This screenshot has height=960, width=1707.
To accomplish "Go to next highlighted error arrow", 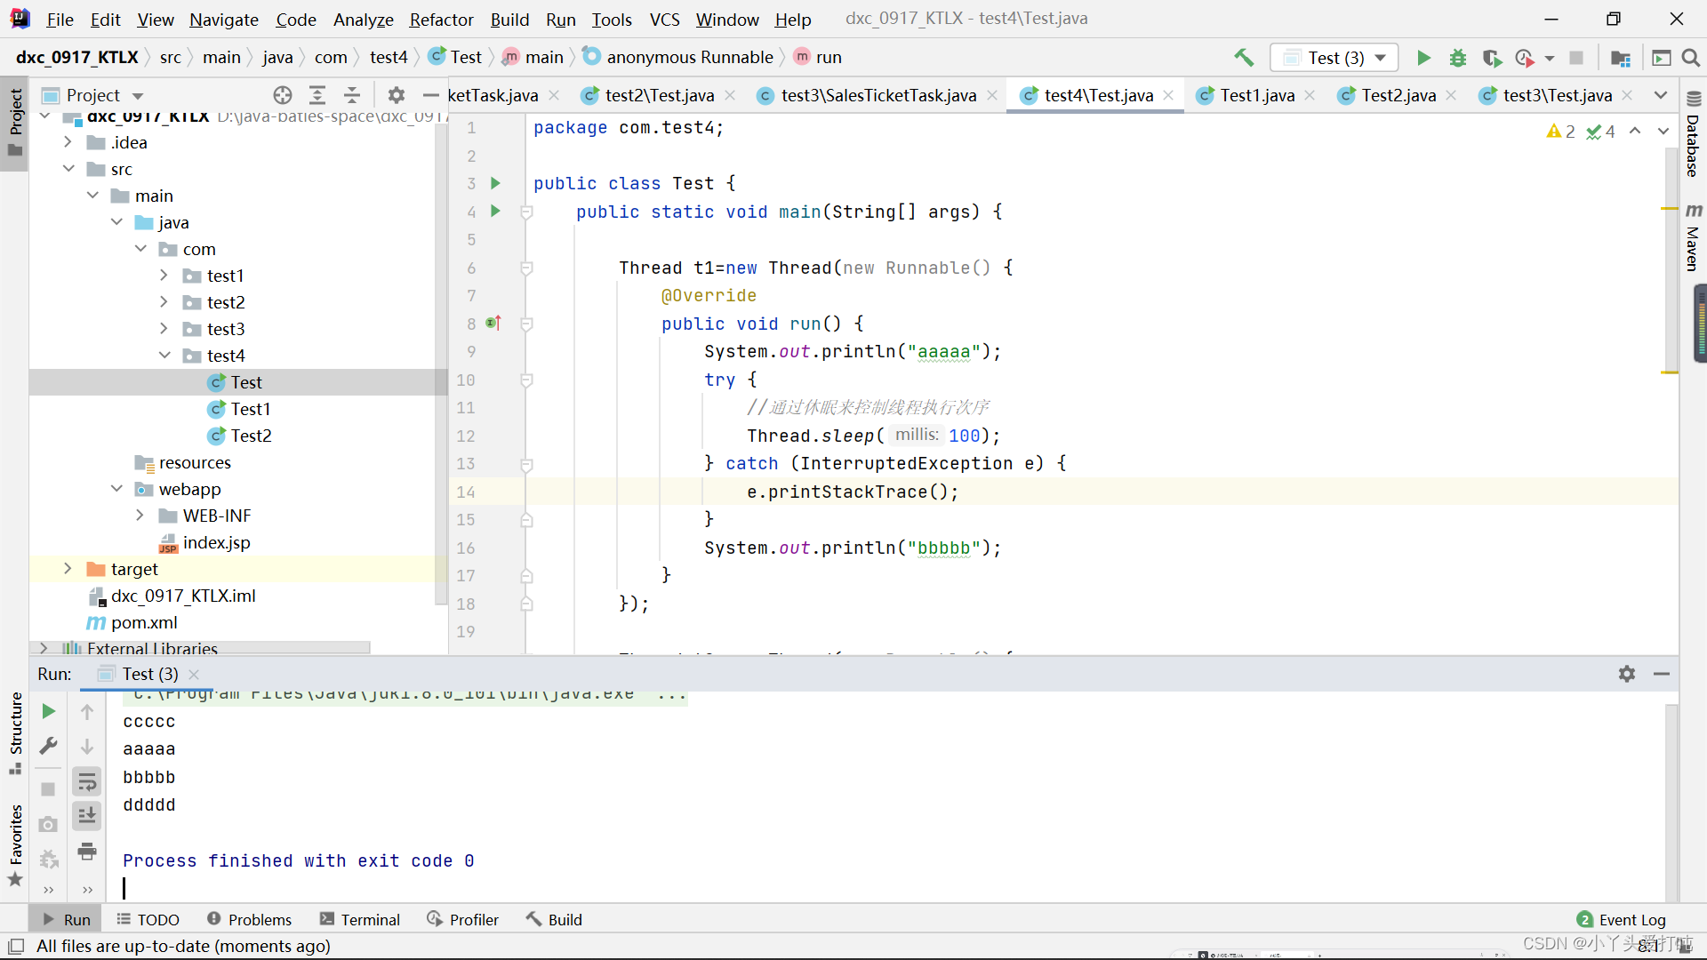I will pos(1663,132).
